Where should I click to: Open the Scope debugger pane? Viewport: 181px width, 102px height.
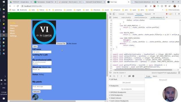click(x=148, y=76)
